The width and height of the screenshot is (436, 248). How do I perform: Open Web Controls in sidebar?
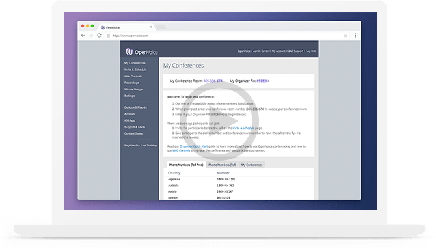pos(133,76)
